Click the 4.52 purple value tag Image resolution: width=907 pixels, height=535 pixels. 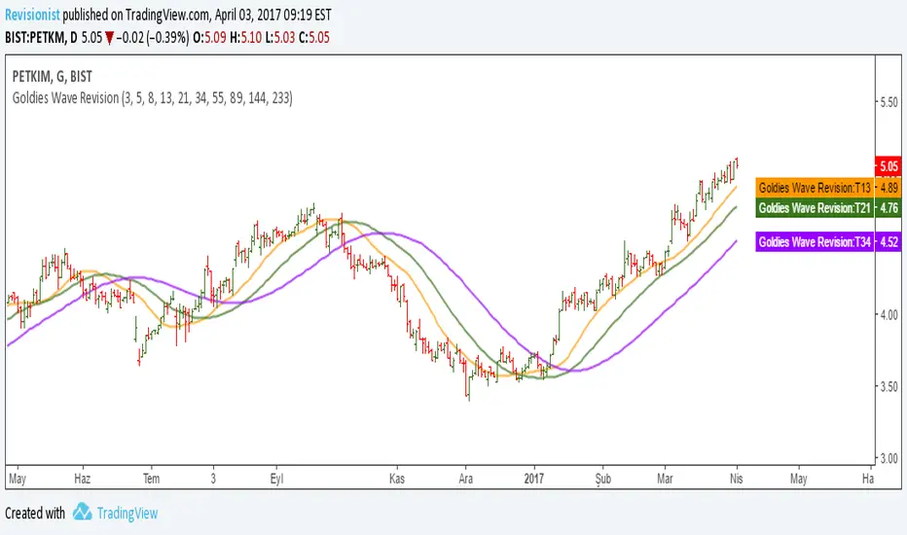890,242
